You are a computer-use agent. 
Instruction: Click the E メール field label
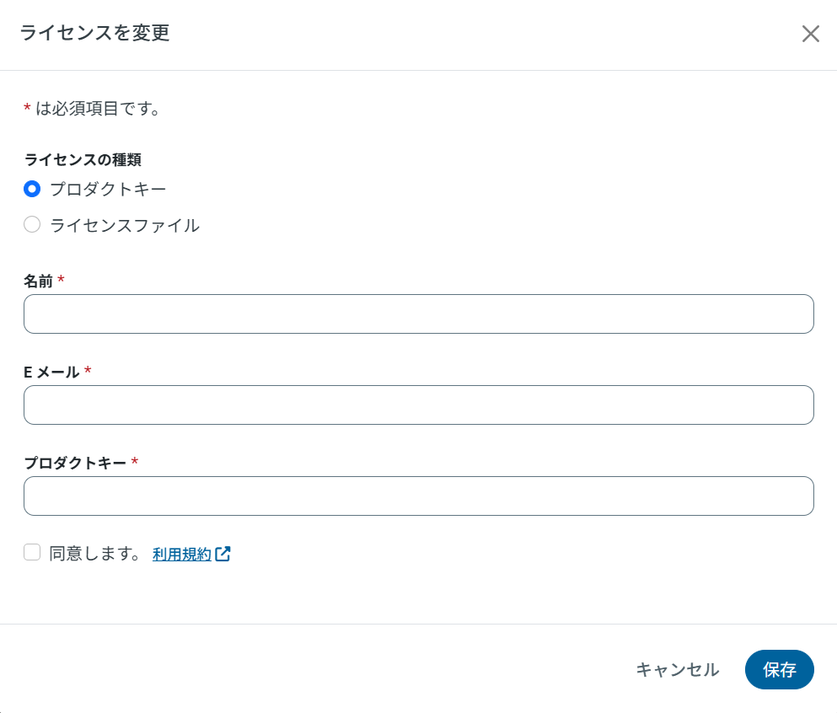point(51,372)
